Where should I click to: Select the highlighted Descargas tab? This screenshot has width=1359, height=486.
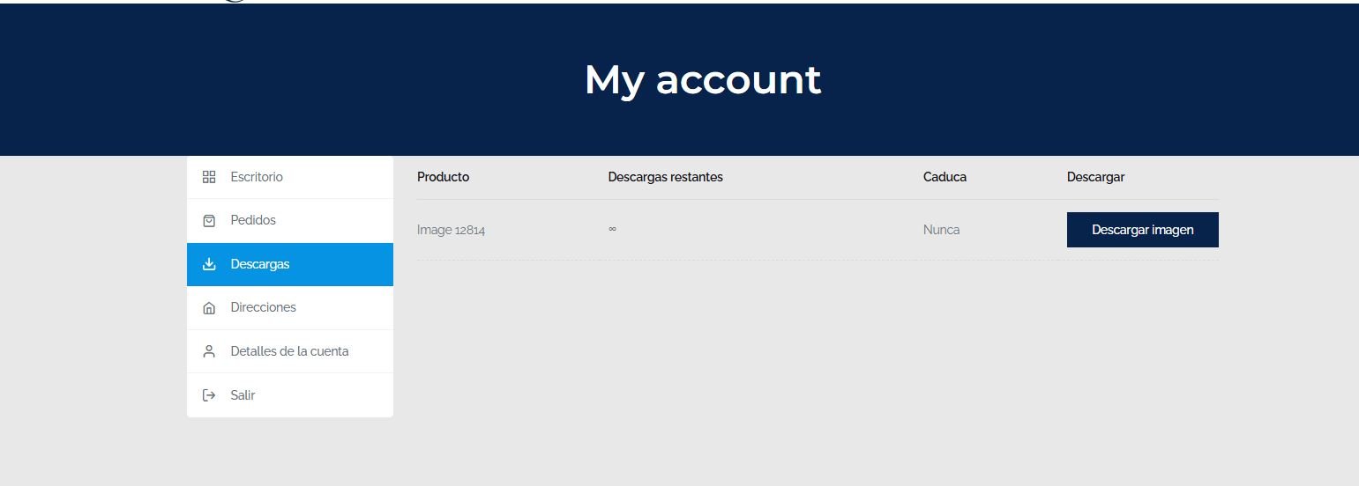[x=260, y=264]
